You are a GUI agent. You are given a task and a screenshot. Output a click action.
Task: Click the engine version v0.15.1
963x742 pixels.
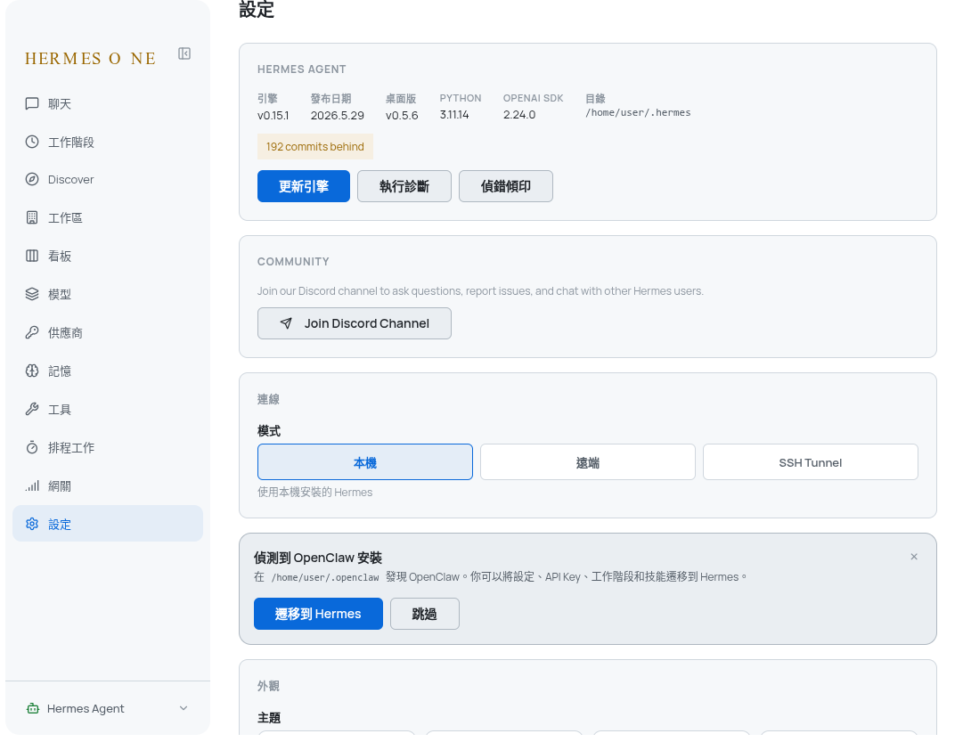273,116
